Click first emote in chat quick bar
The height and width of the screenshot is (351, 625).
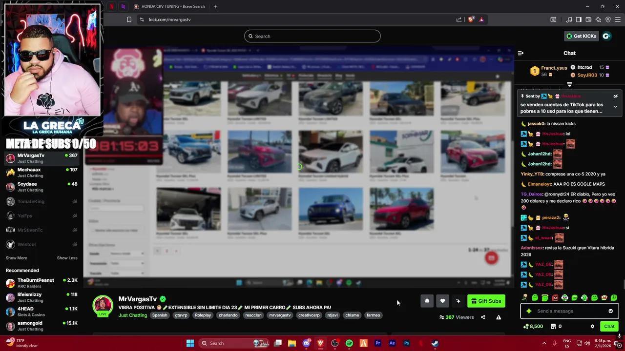[525, 297]
